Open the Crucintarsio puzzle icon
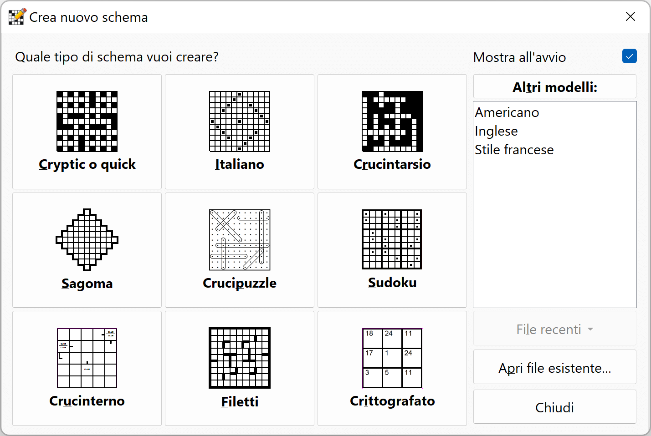Screen dimensions: 651x436 [x=392, y=122]
